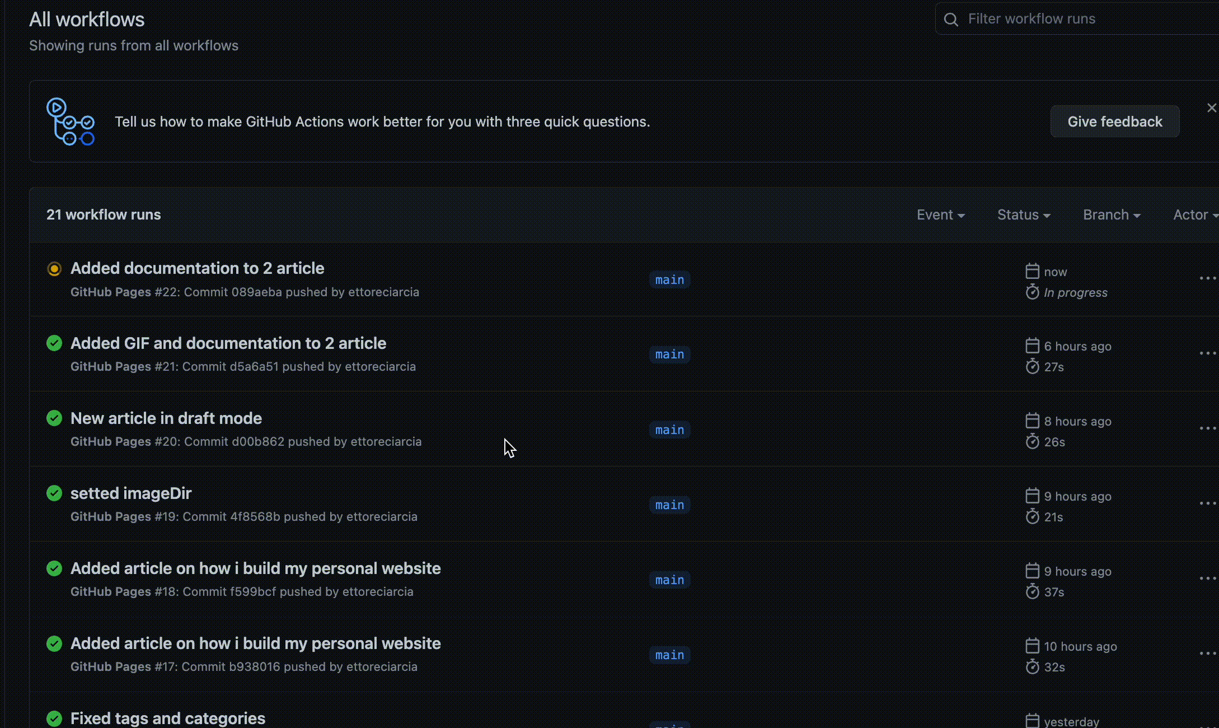Click main branch label on run #22
The height and width of the screenshot is (728, 1219).
point(670,279)
